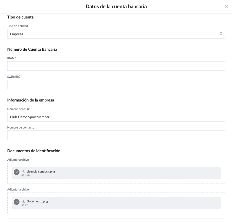Download the Licencia conducir.png file via its icon
The image size is (232, 222).
click(23, 171)
